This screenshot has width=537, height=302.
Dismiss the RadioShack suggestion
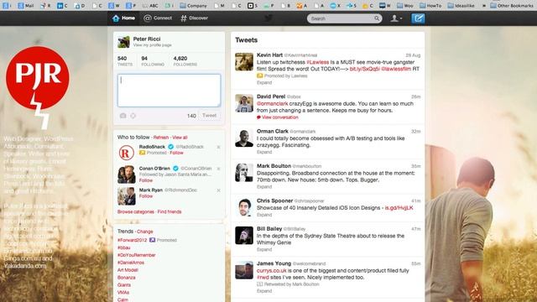click(218, 147)
